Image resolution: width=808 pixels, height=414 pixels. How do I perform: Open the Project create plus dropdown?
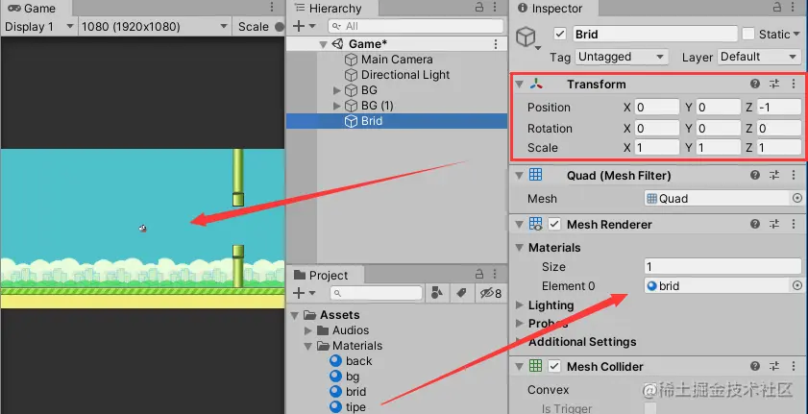click(x=304, y=293)
